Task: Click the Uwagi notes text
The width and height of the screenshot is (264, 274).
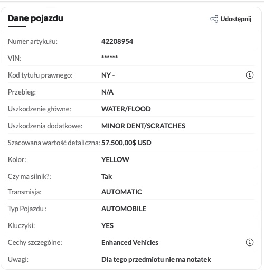Action: click(x=156, y=259)
